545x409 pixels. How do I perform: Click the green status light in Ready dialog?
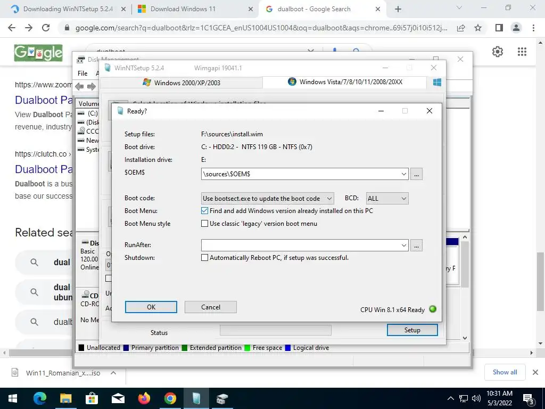pos(433,309)
